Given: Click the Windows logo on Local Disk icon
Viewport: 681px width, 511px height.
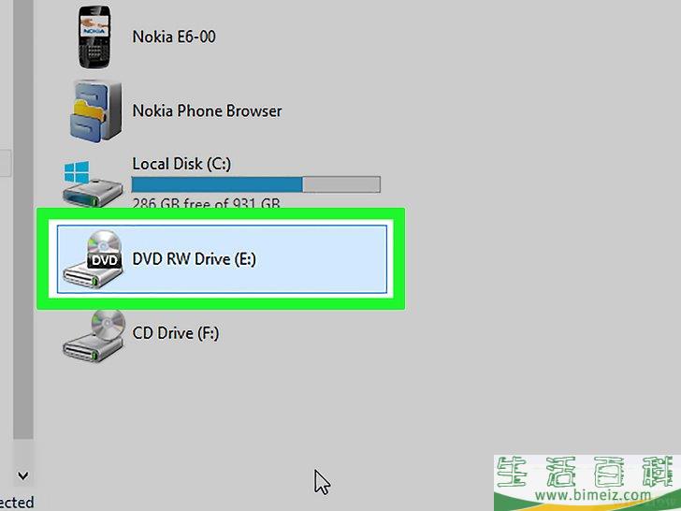Looking at the screenshot, I should (x=77, y=172).
